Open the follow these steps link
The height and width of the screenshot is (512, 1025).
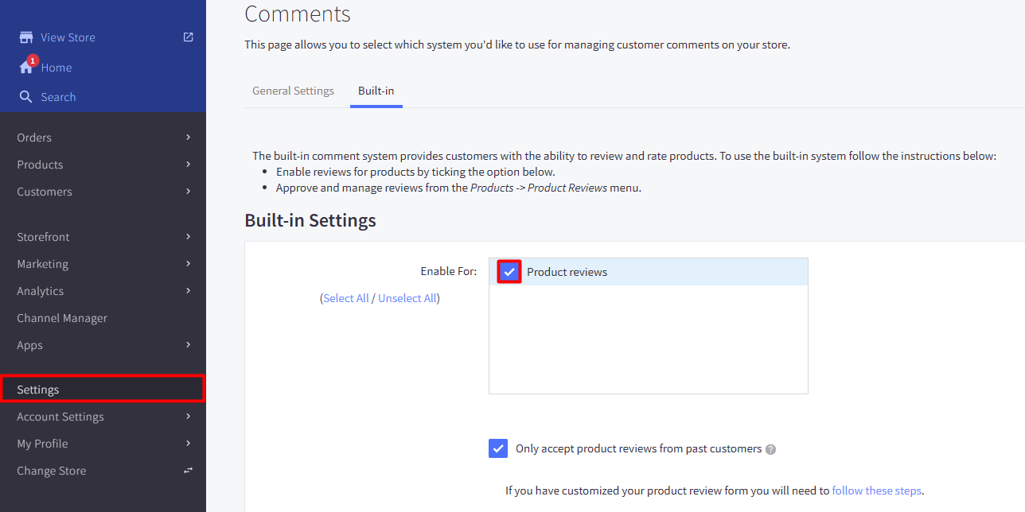click(876, 491)
